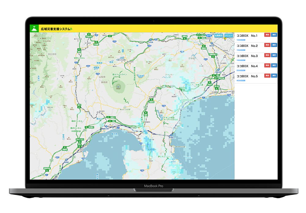
Task: Click the green mountain logo icon
Action: pyautogui.click(x=34, y=29)
